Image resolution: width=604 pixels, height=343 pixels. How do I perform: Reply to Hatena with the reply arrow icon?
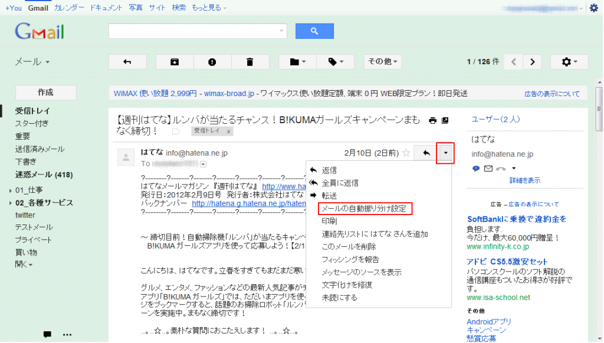[x=425, y=153]
